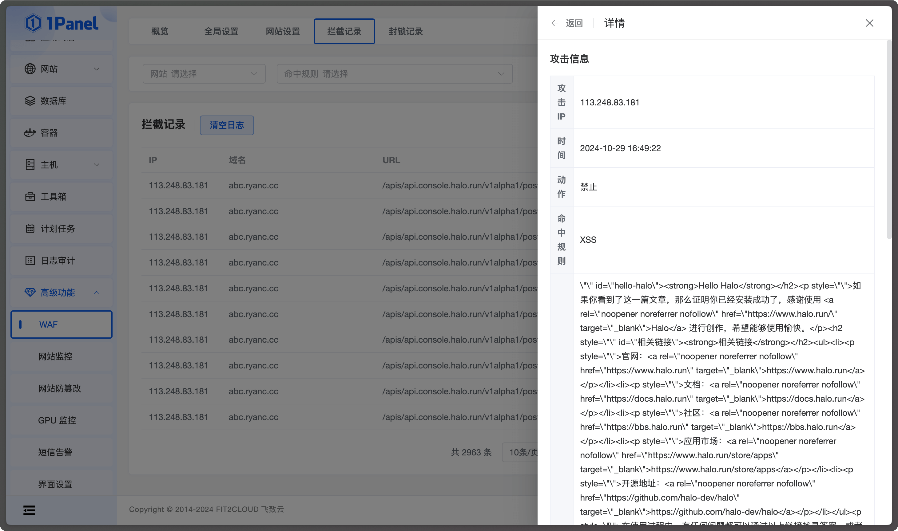Click the back arrow next to 返回
The image size is (898, 531).
click(554, 23)
